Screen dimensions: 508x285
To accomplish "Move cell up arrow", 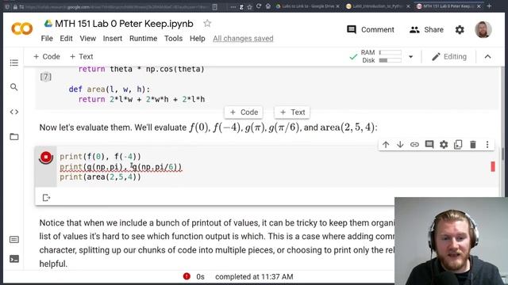I will point(386,144).
